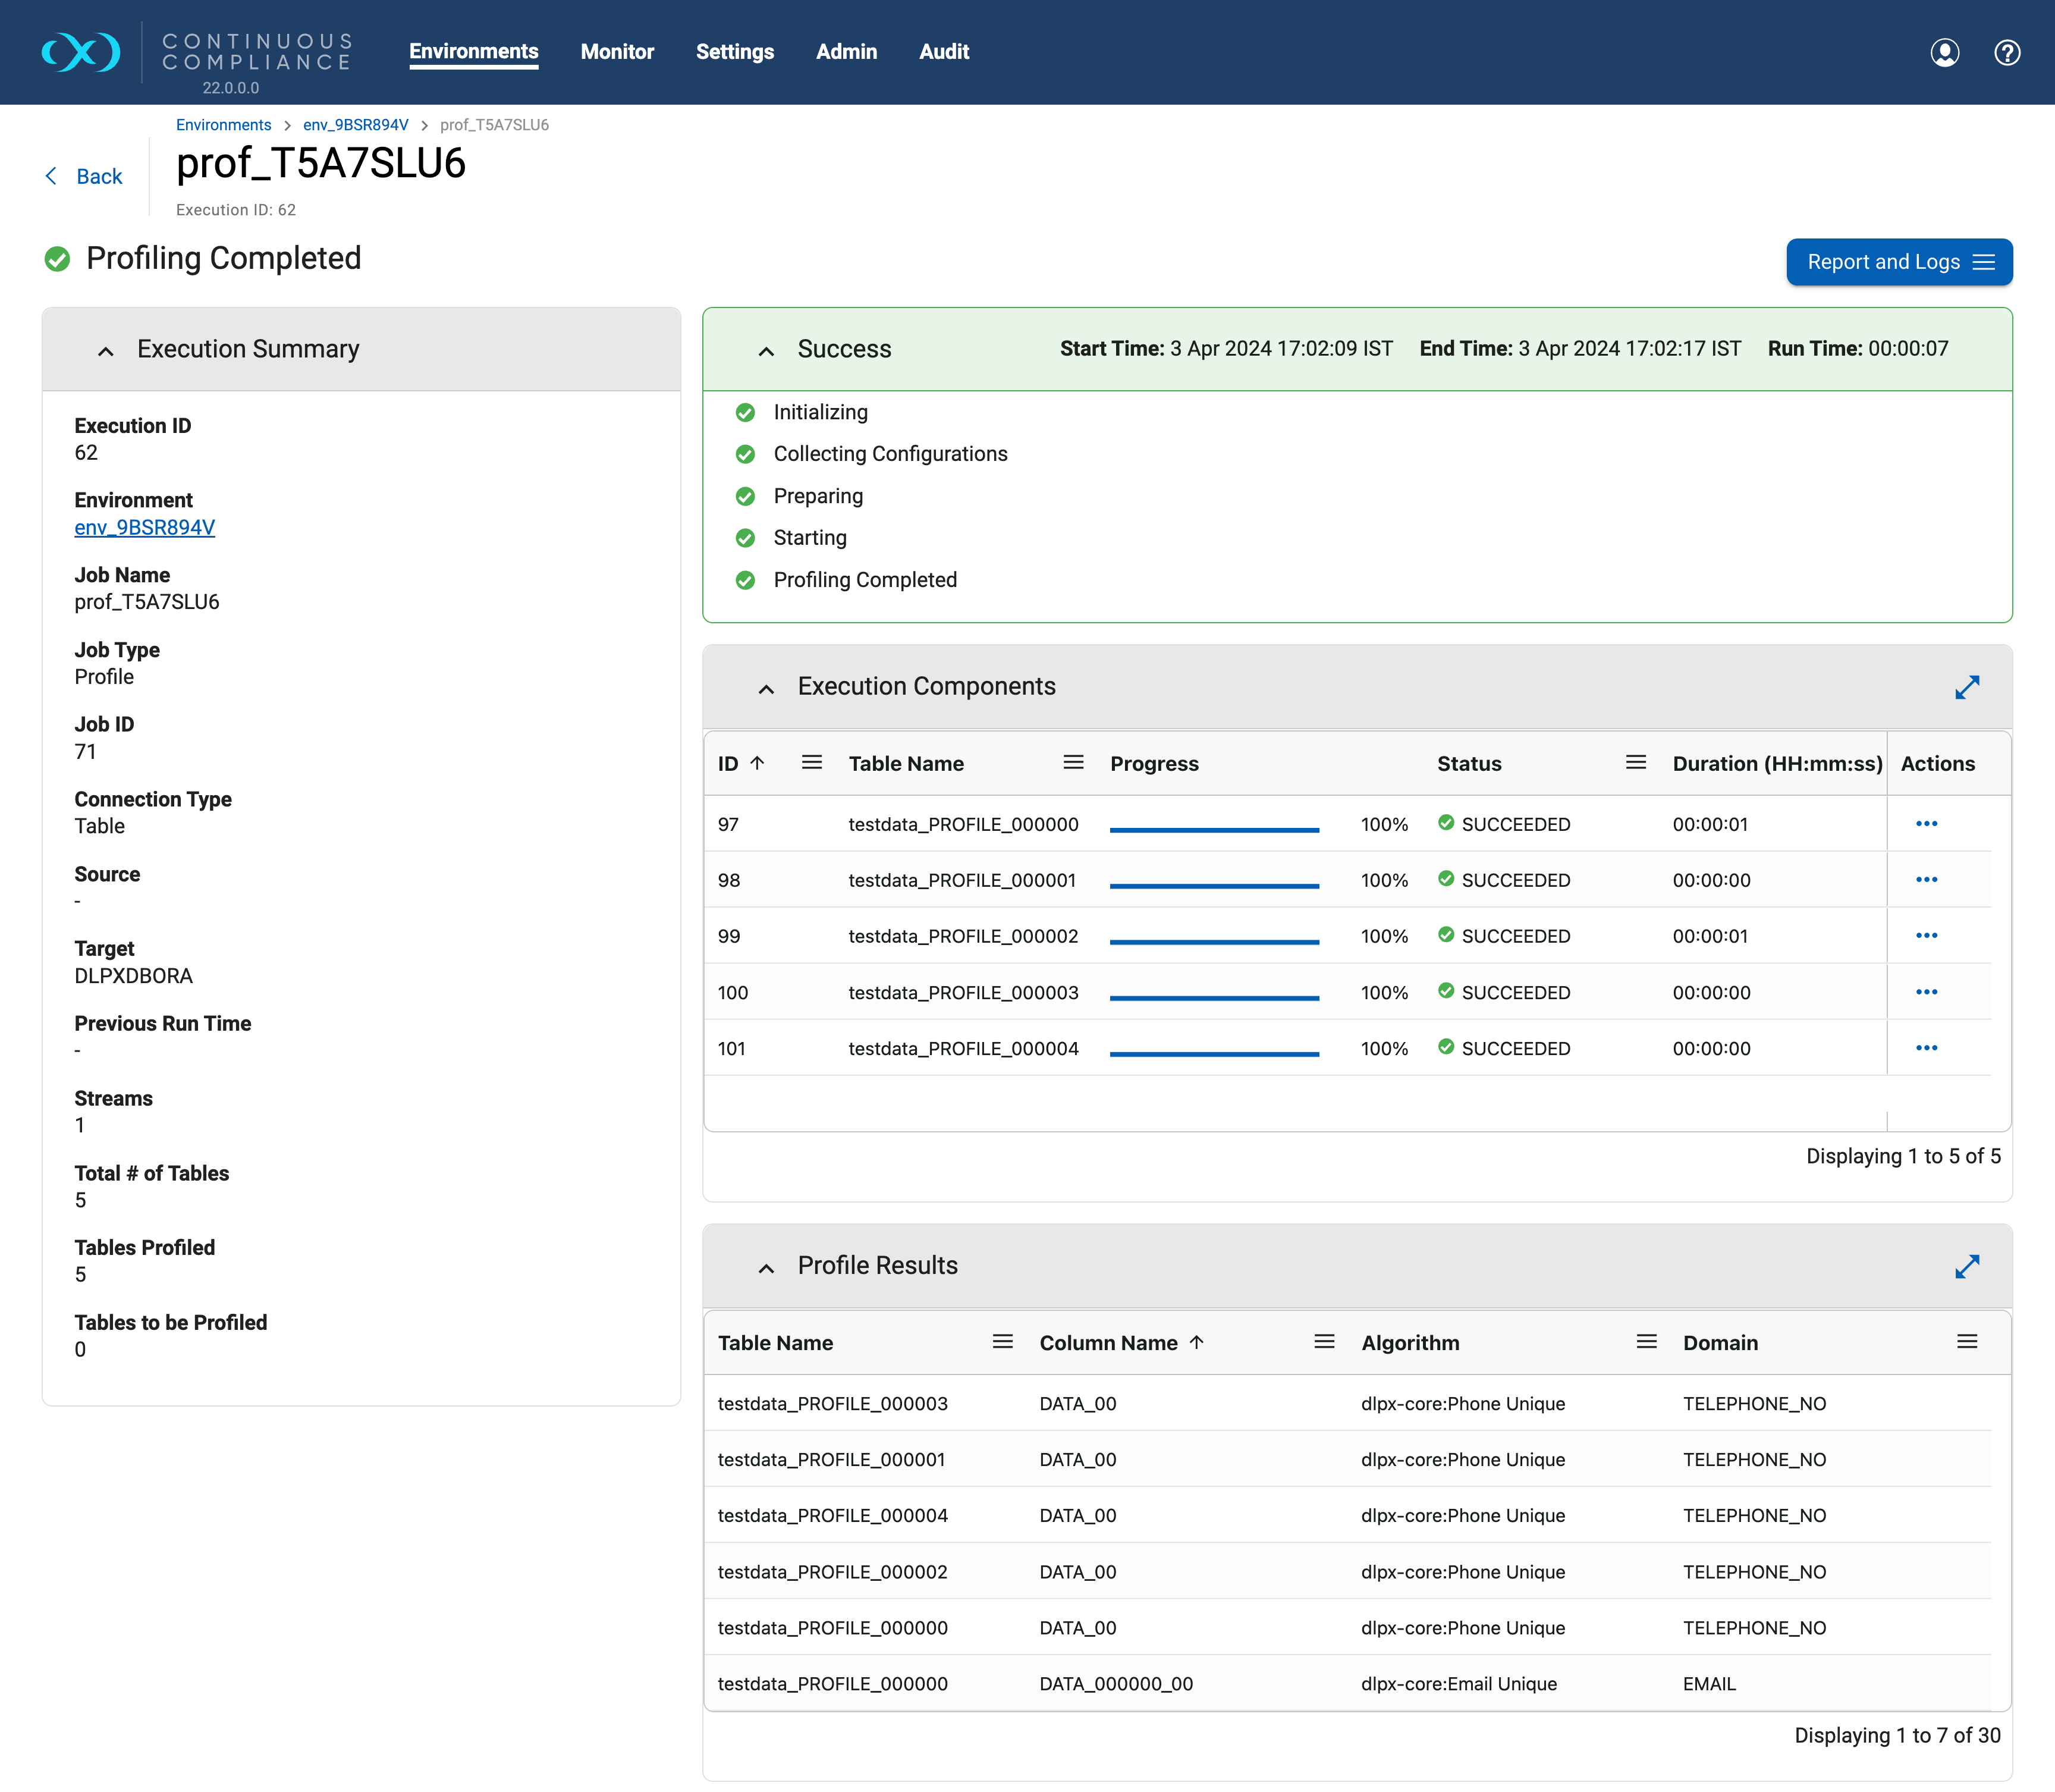Open Report and Logs menu
2055x1792 pixels.
1898,262
